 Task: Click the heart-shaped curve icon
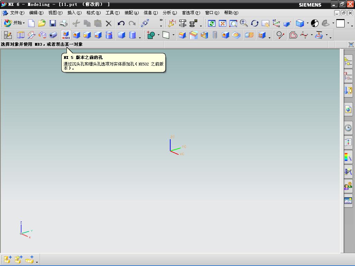(293, 35)
